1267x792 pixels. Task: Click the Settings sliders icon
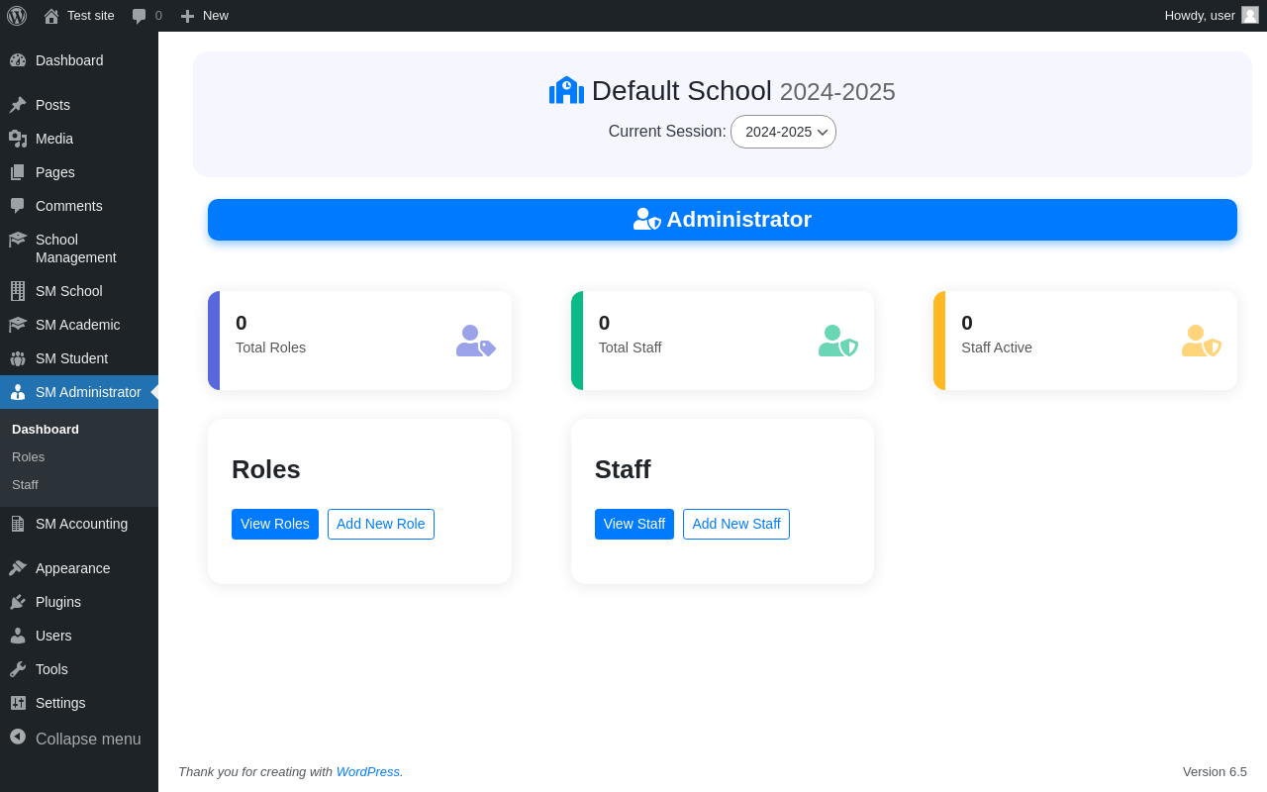(18, 703)
